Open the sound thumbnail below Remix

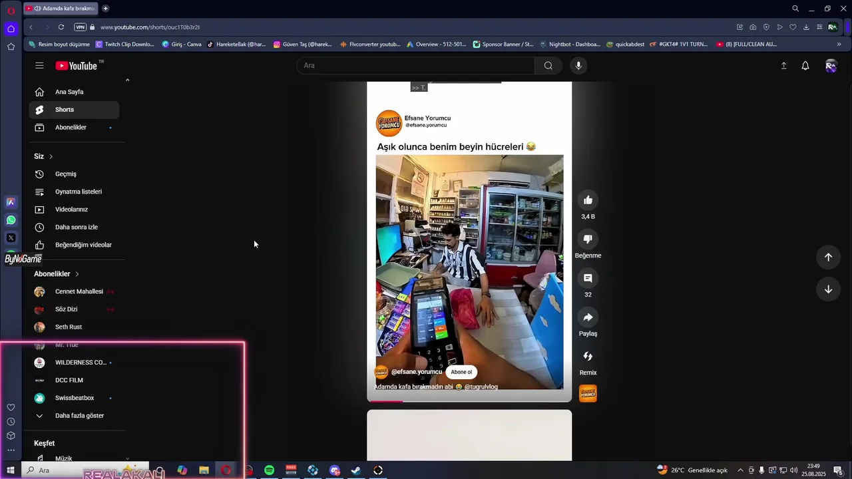click(588, 393)
